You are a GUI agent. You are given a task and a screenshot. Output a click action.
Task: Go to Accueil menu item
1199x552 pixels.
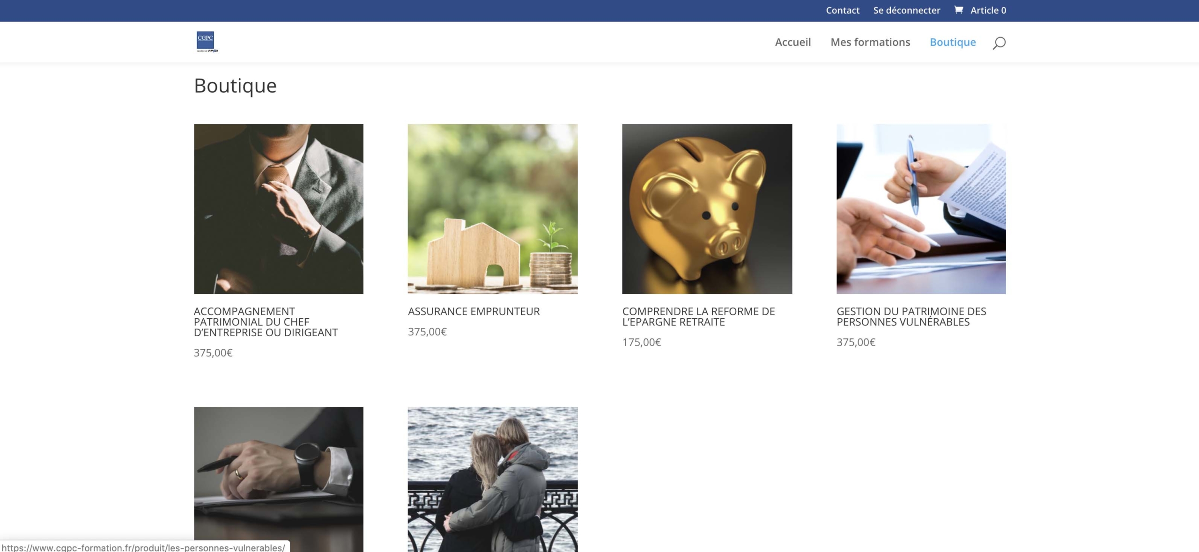792,42
